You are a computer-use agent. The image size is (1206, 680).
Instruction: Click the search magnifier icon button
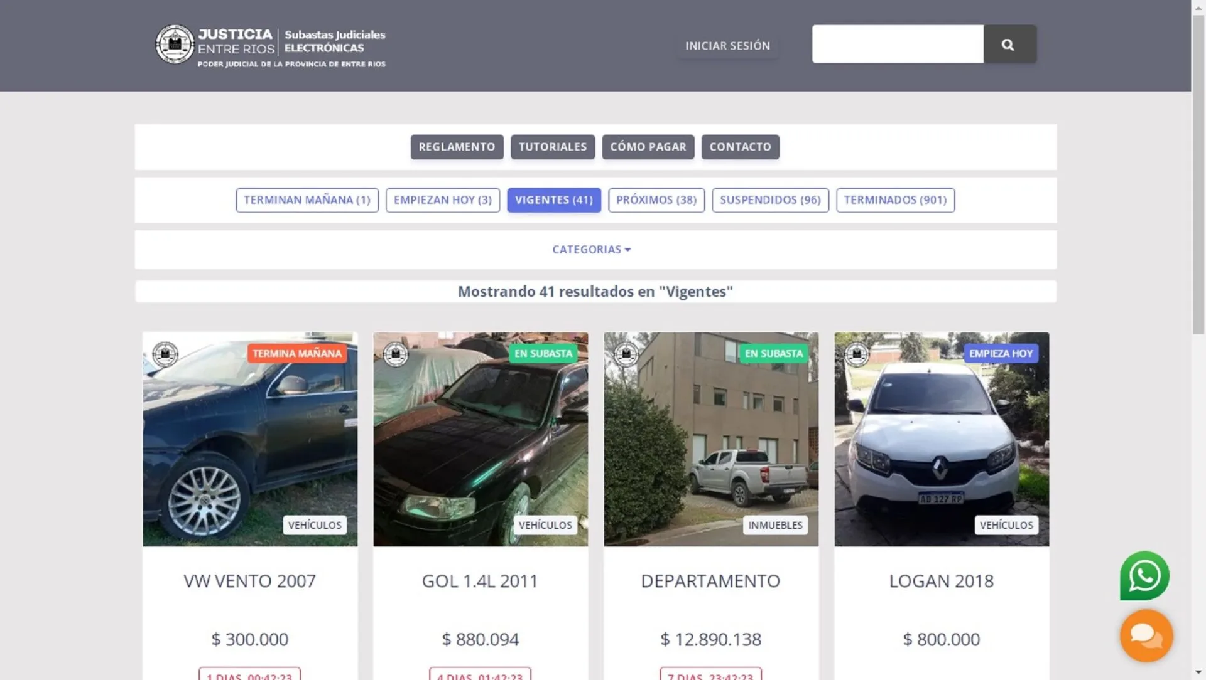1009,45
